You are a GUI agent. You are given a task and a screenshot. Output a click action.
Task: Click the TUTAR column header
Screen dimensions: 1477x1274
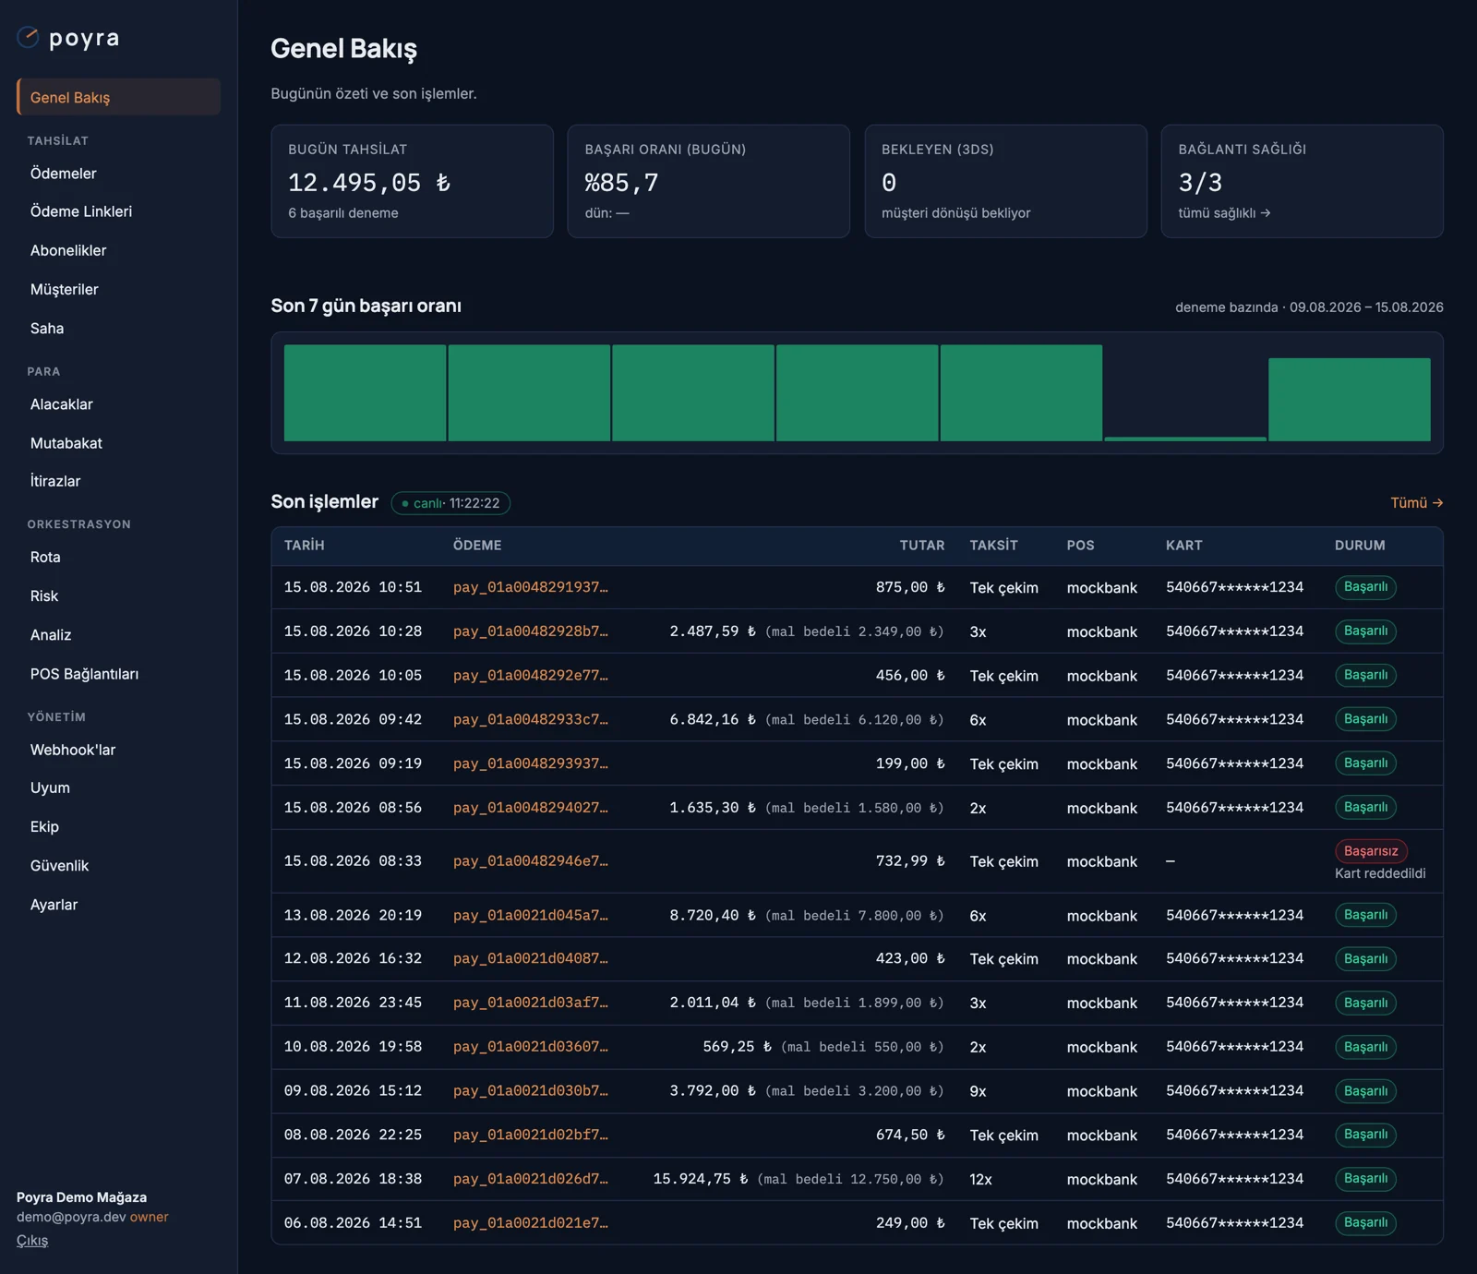point(922,546)
